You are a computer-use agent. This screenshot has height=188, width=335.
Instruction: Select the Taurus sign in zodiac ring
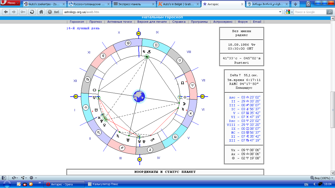[x=180, y=60]
